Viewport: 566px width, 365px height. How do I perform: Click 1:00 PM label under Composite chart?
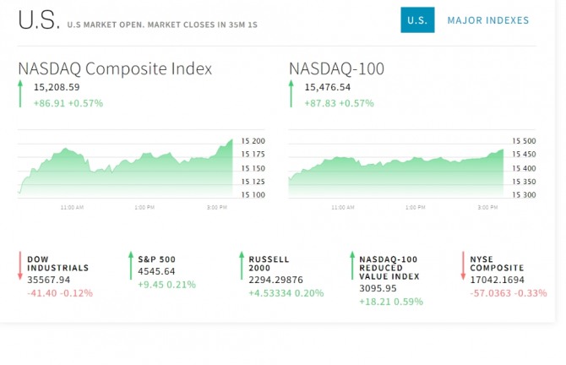click(x=144, y=207)
